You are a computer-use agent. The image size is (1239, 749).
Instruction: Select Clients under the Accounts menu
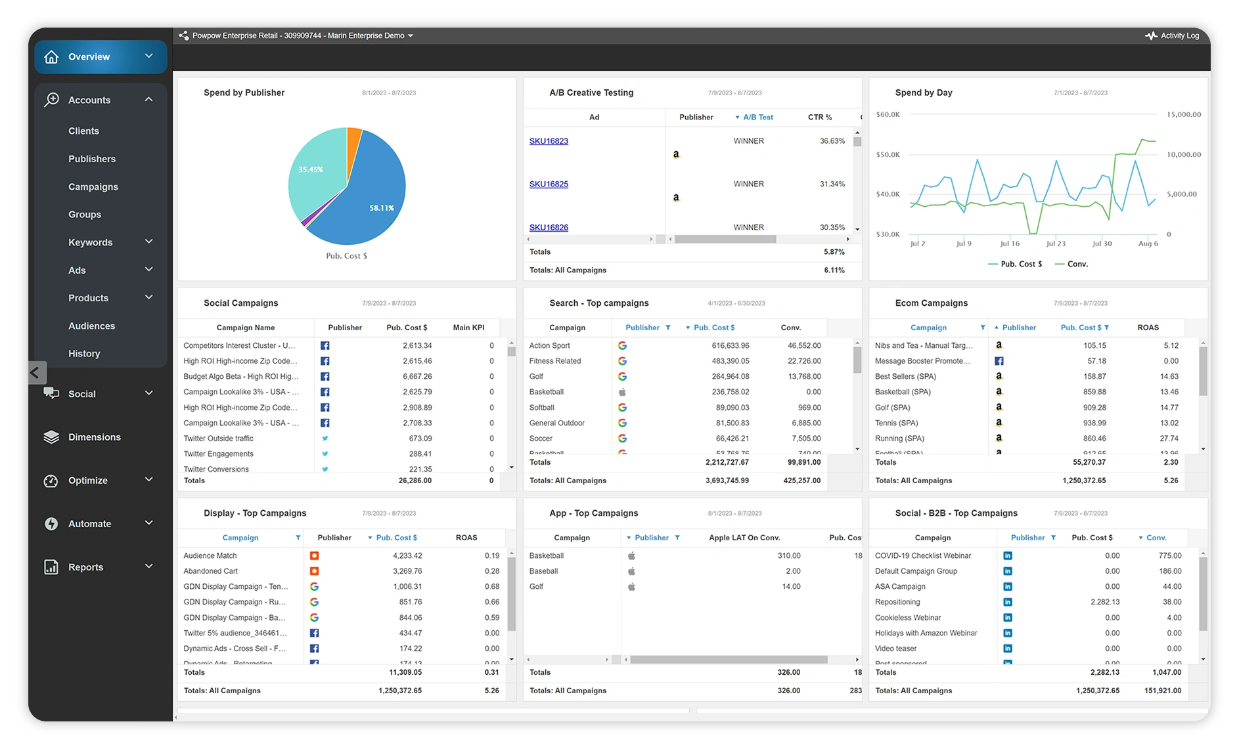(x=83, y=131)
